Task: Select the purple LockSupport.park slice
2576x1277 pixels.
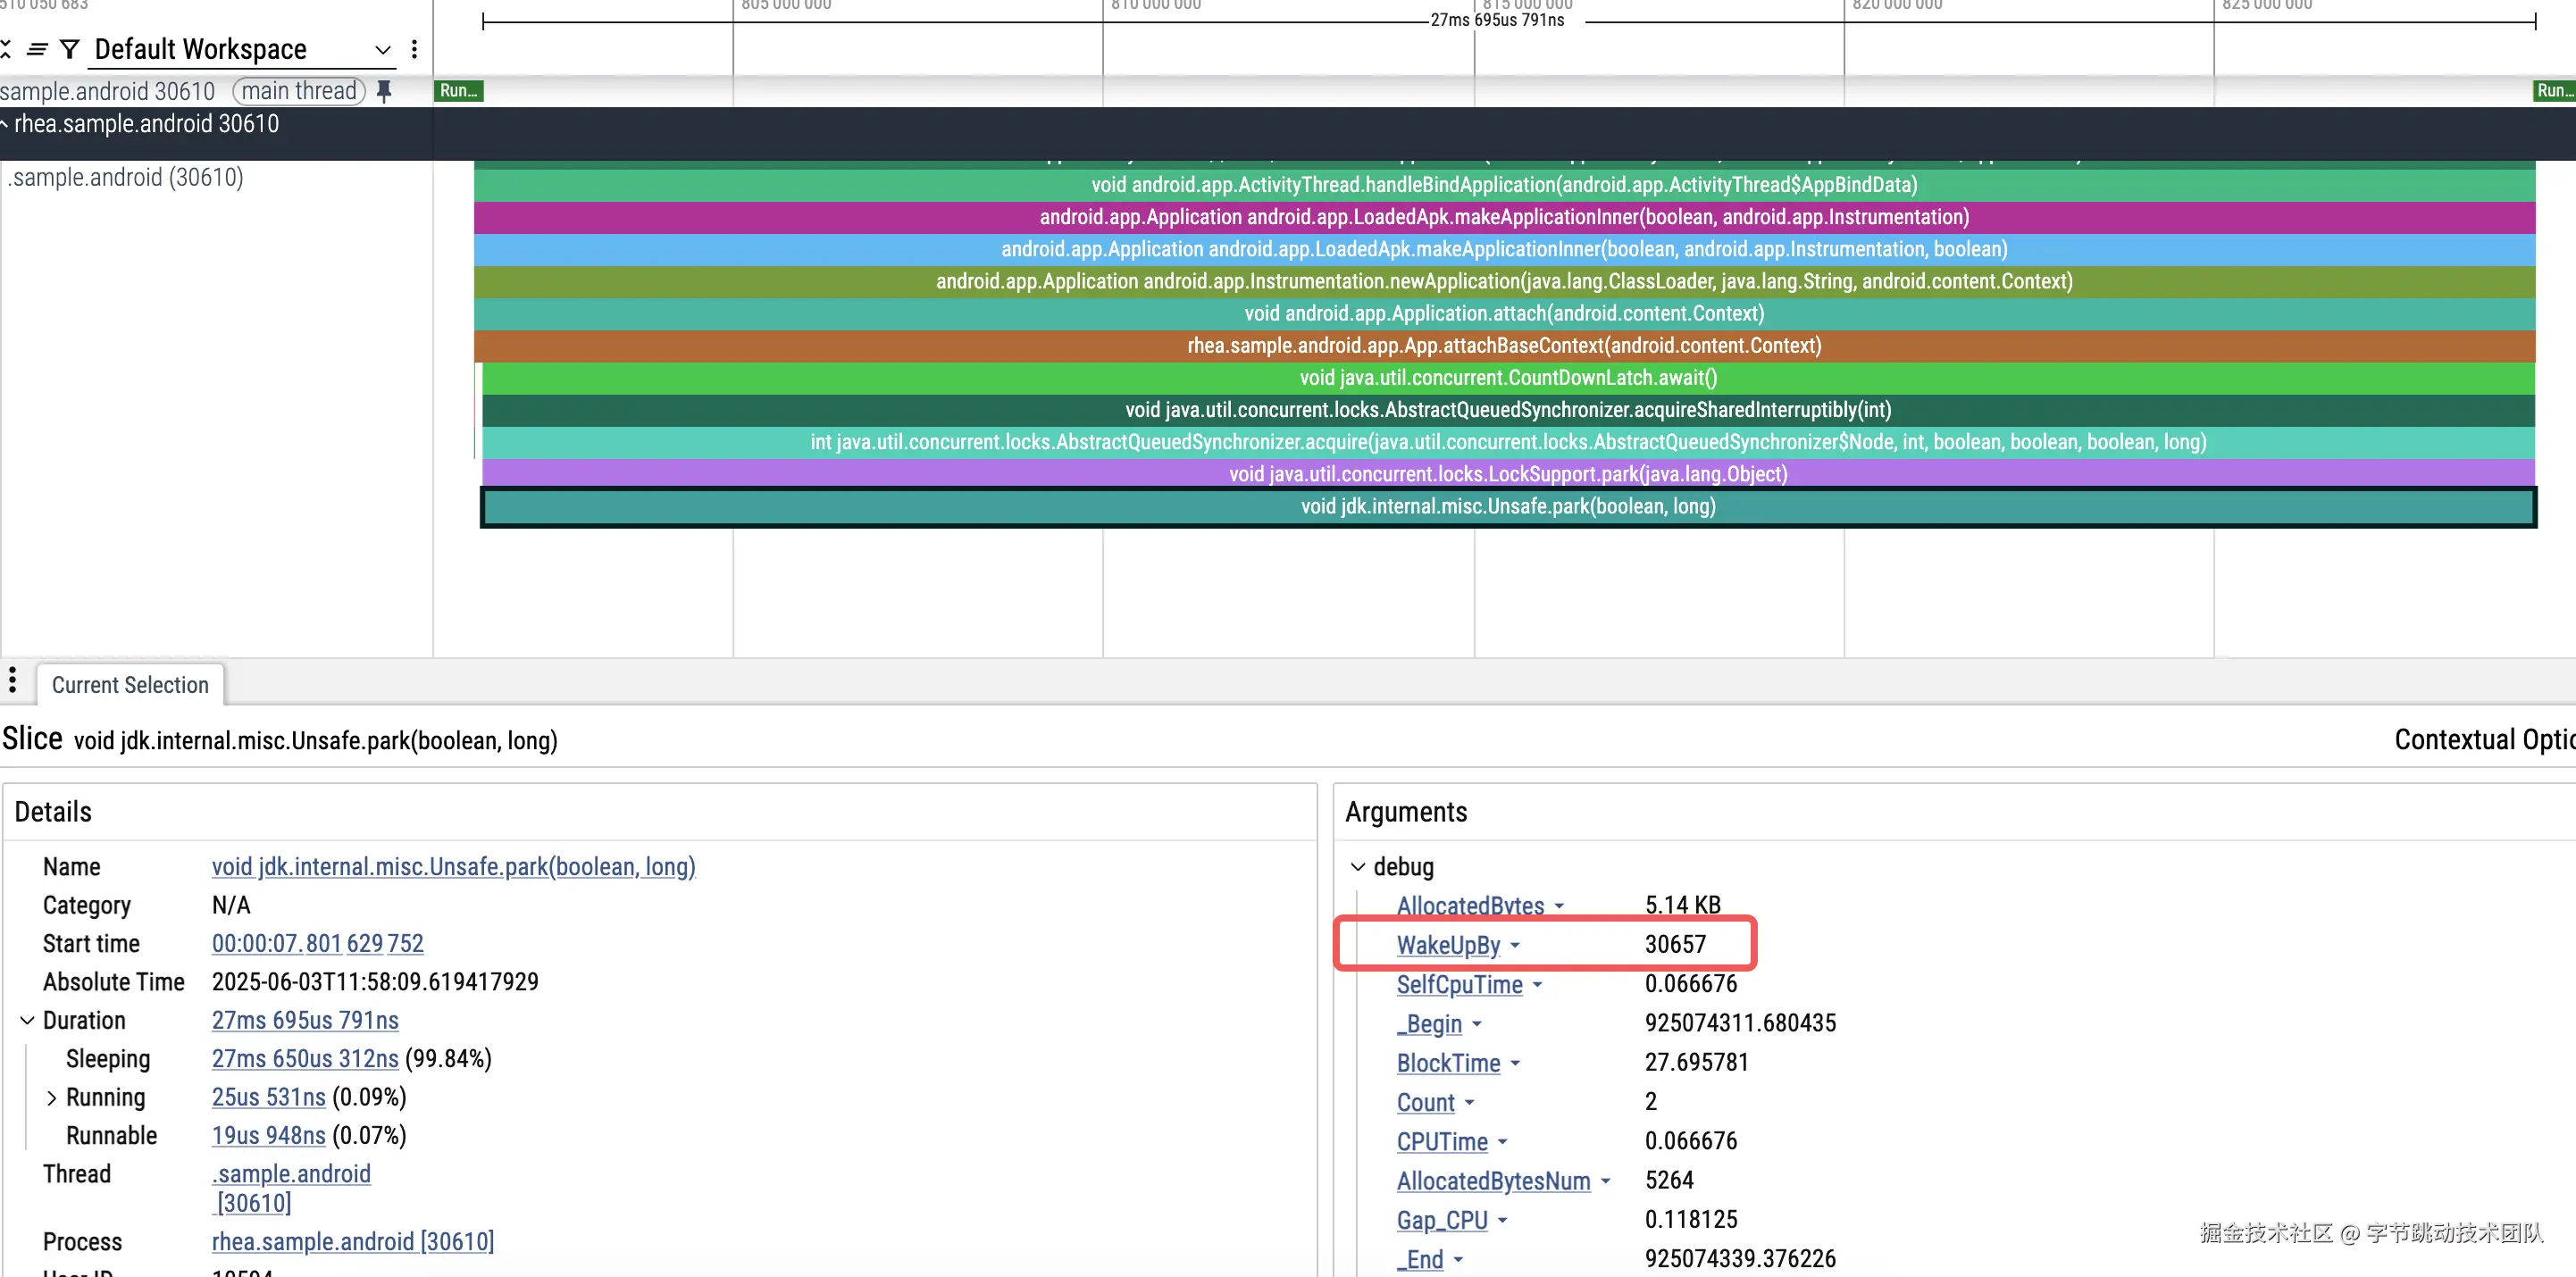Action: pos(1507,474)
